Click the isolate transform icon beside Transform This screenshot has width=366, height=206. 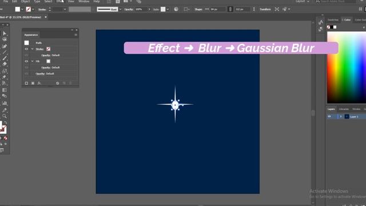coord(277,9)
